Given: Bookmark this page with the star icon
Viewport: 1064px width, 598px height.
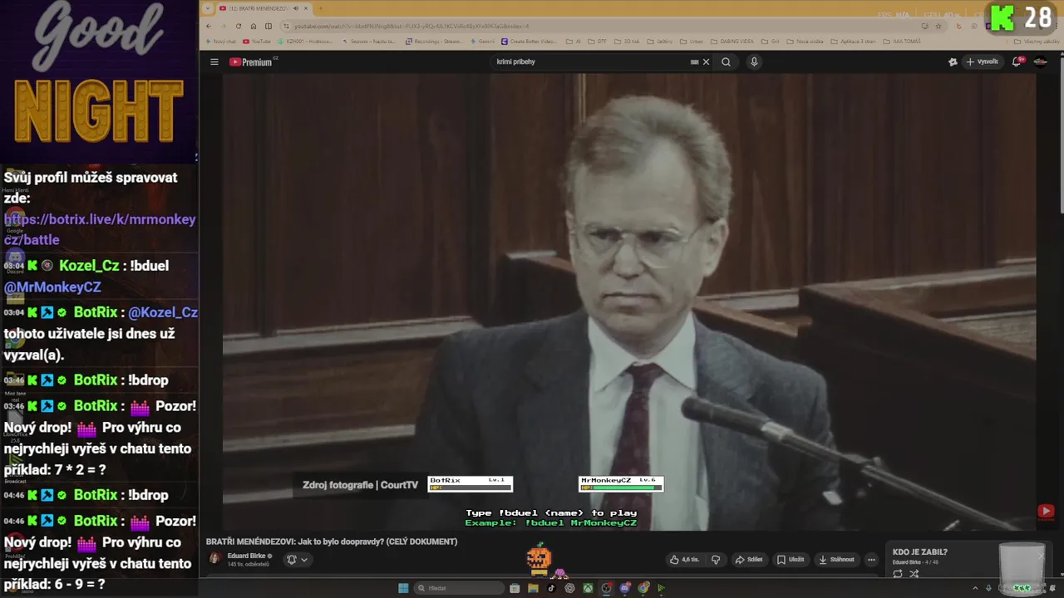Looking at the screenshot, I should (938, 26).
